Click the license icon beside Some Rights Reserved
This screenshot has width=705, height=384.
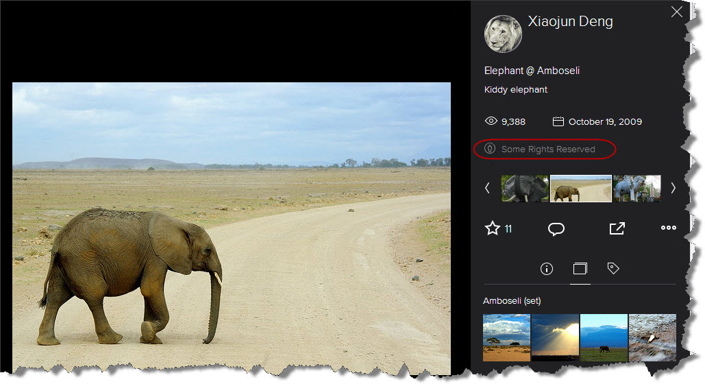pos(490,149)
